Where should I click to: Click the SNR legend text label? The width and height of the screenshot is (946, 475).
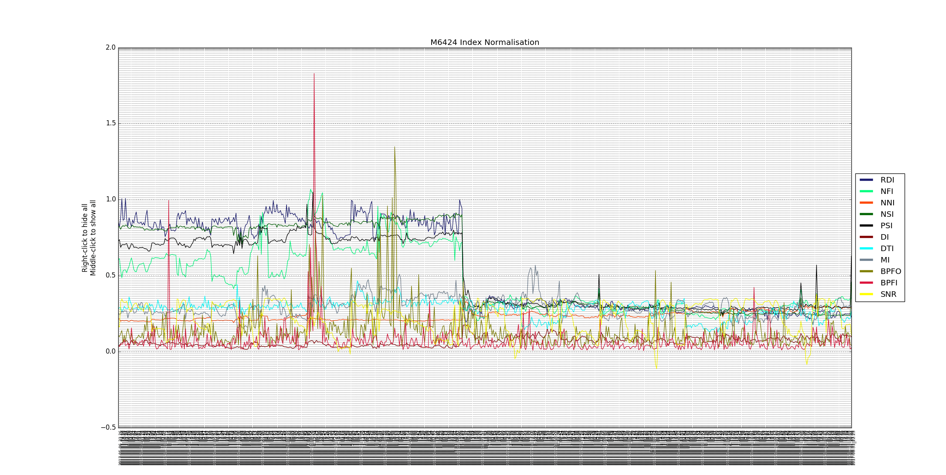click(x=888, y=294)
